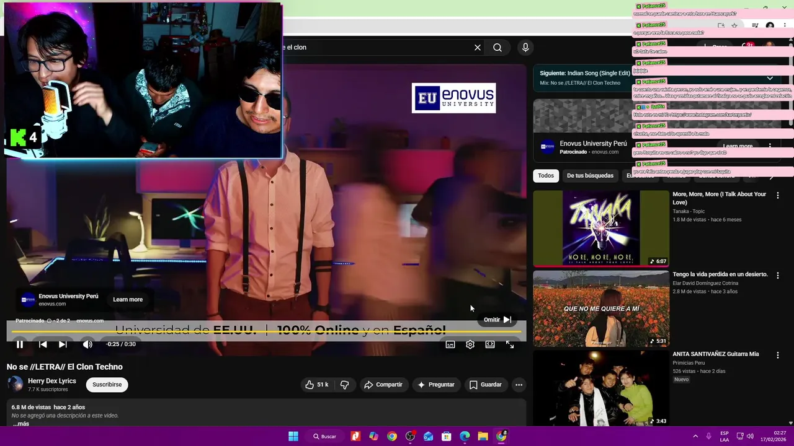Select the De tus búsquedas filter chip

click(x=590, y=176)
